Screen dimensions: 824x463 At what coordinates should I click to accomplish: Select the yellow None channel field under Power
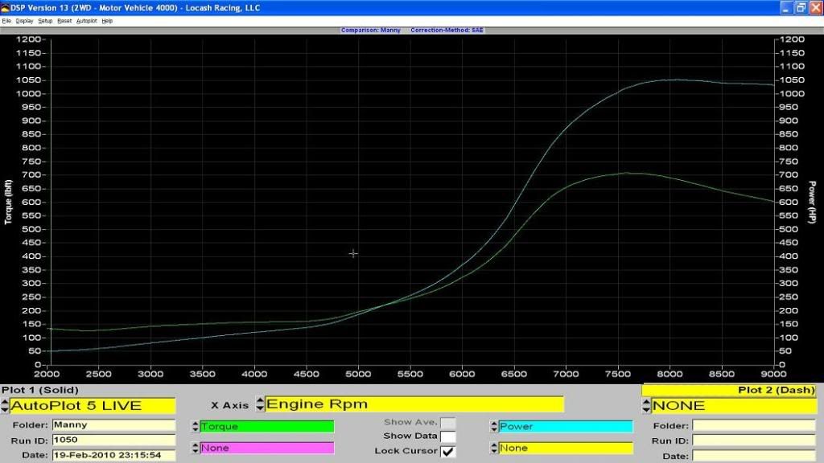(x=566, y=448)
